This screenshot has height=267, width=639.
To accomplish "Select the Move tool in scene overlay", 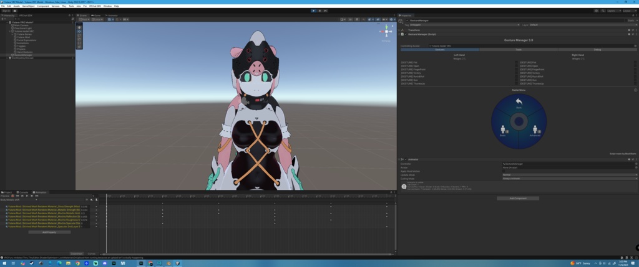I will (x=79, y=31).
